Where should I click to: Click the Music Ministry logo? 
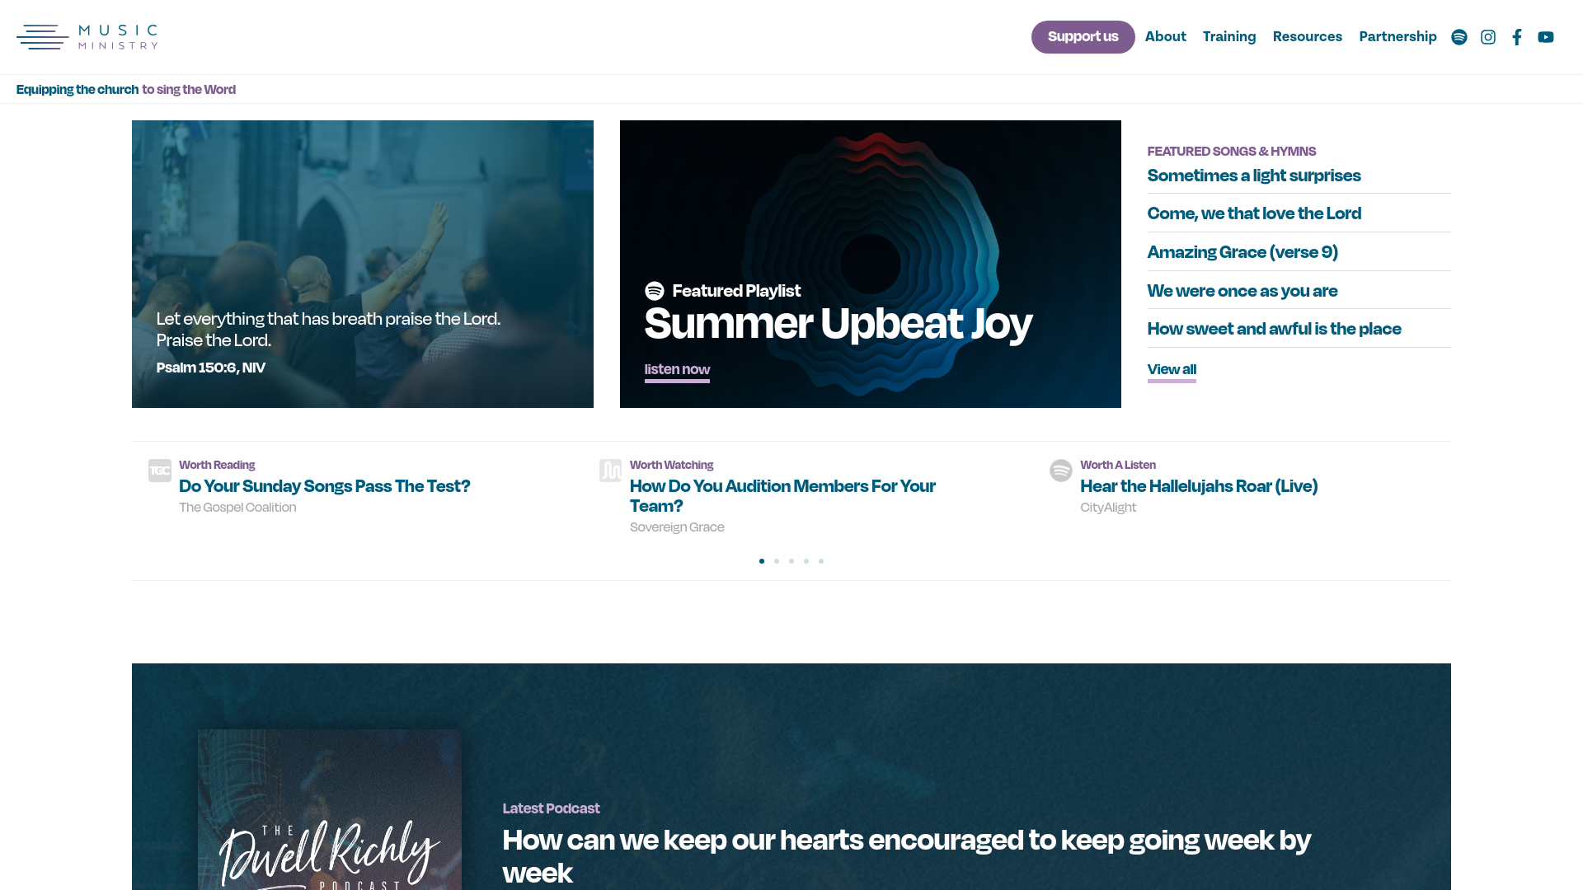[x=87, y=37]
